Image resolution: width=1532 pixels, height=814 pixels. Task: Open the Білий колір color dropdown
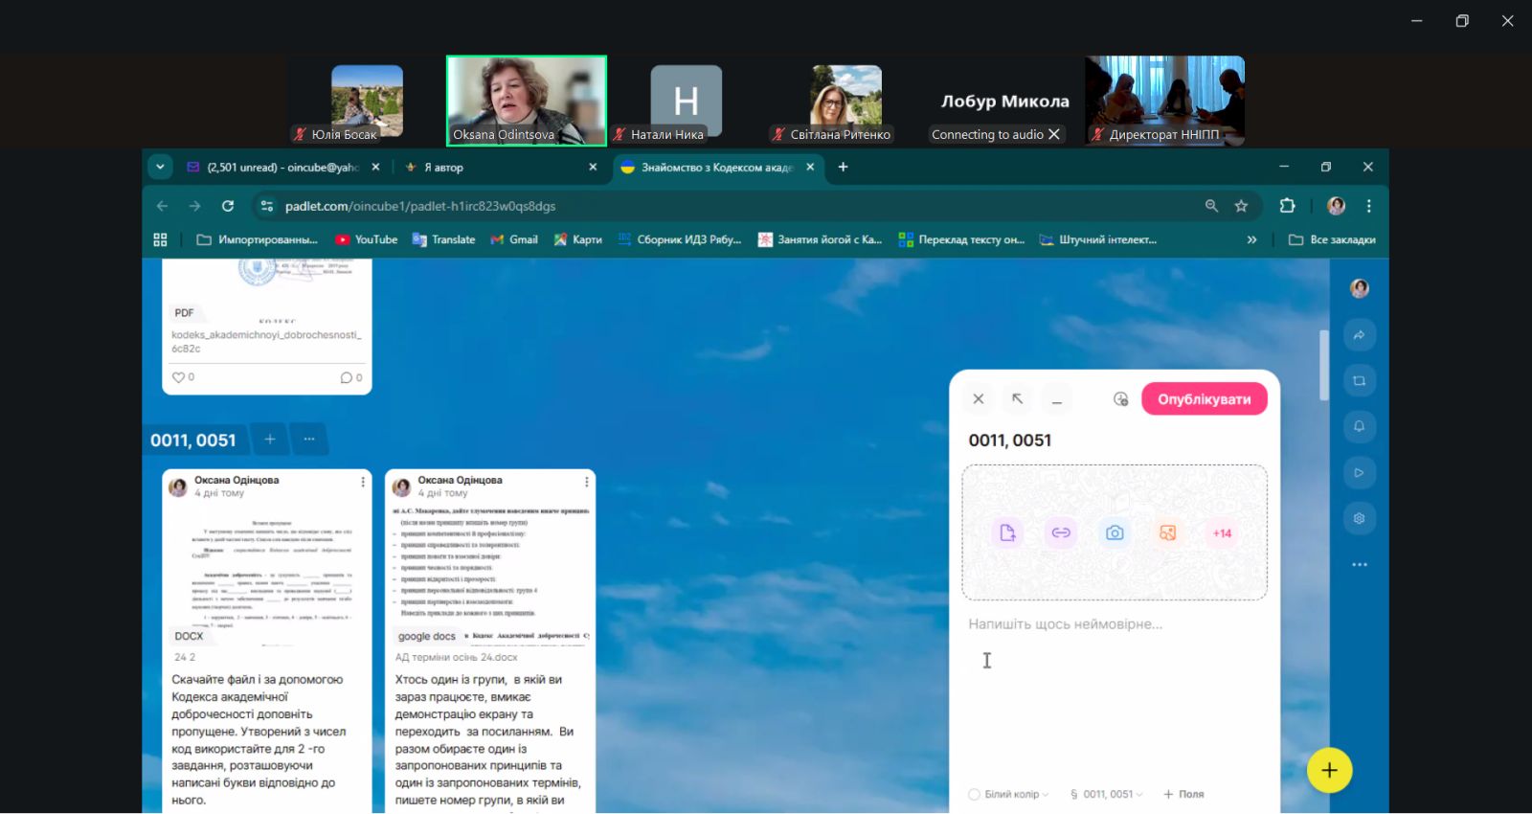[1008, 794]
